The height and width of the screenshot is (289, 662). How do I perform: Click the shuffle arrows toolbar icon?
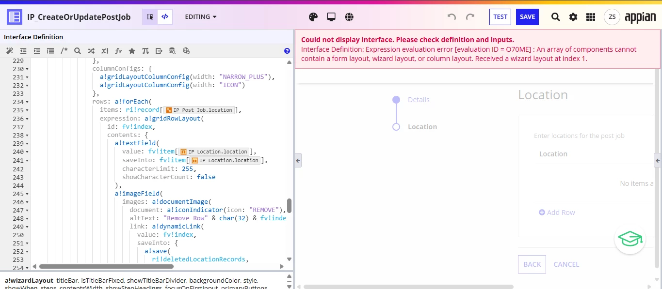91,51
